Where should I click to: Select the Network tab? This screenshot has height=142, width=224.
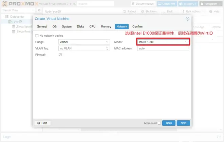122,26
